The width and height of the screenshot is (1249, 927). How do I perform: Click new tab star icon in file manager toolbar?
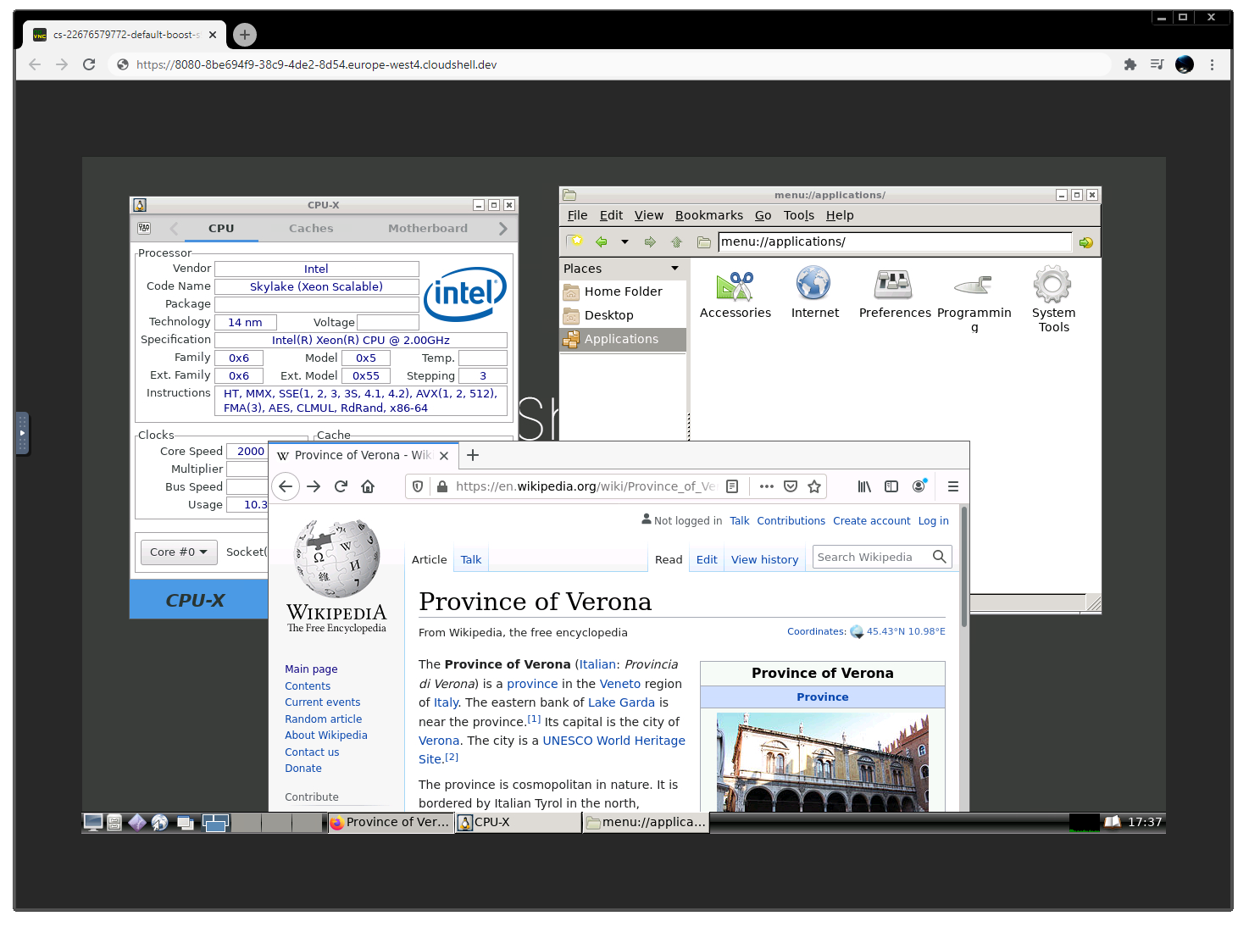575,241
